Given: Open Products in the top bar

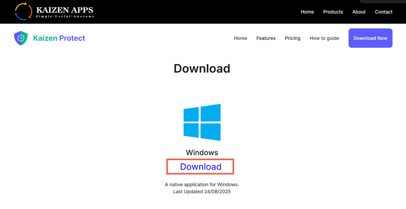Looking at the screenshot, I should [333, 12].
